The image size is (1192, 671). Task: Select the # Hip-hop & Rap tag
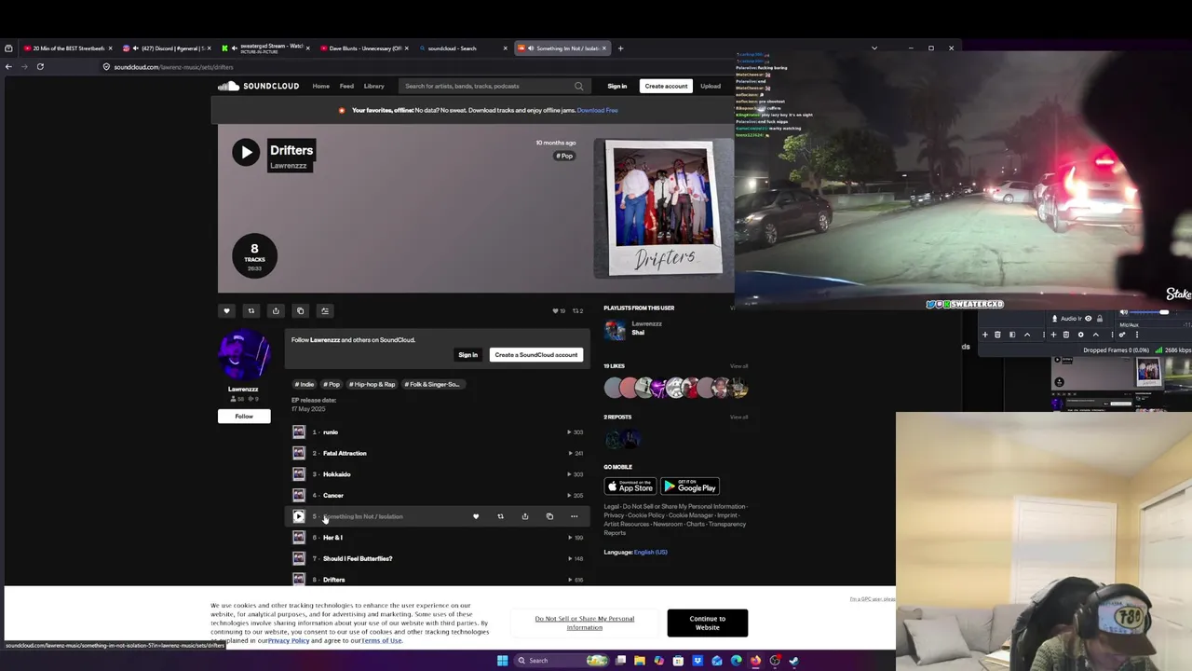click(372, 384)
